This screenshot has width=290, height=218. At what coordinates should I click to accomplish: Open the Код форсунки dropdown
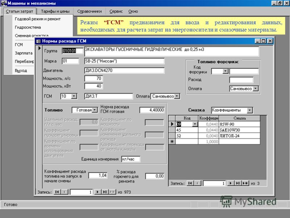tap(225, 71)
